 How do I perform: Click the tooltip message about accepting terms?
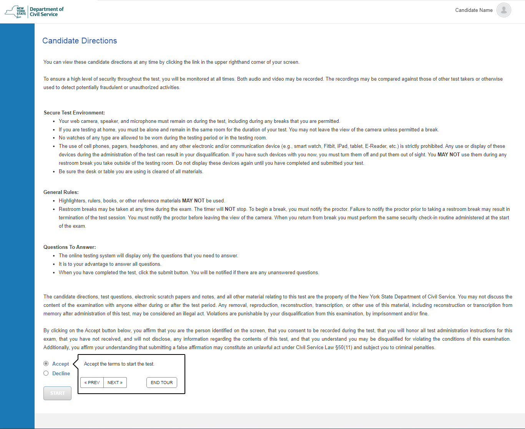click(x=119, y=364)
